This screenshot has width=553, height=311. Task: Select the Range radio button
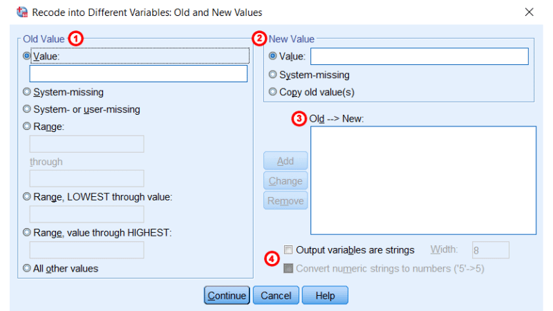coord(27,126)
